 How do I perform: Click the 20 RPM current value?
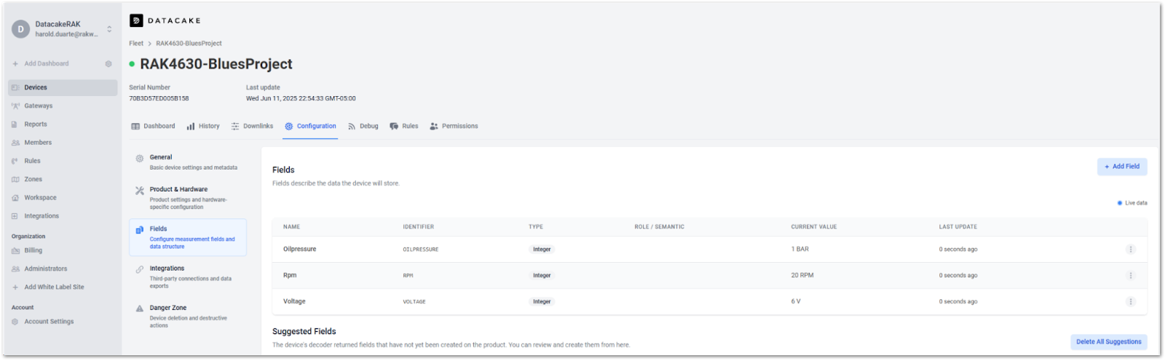802,276
